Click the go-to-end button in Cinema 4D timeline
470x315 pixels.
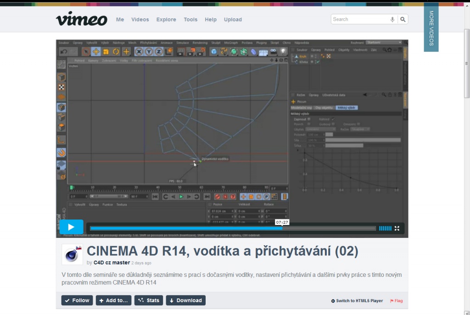tap(207, 197)
